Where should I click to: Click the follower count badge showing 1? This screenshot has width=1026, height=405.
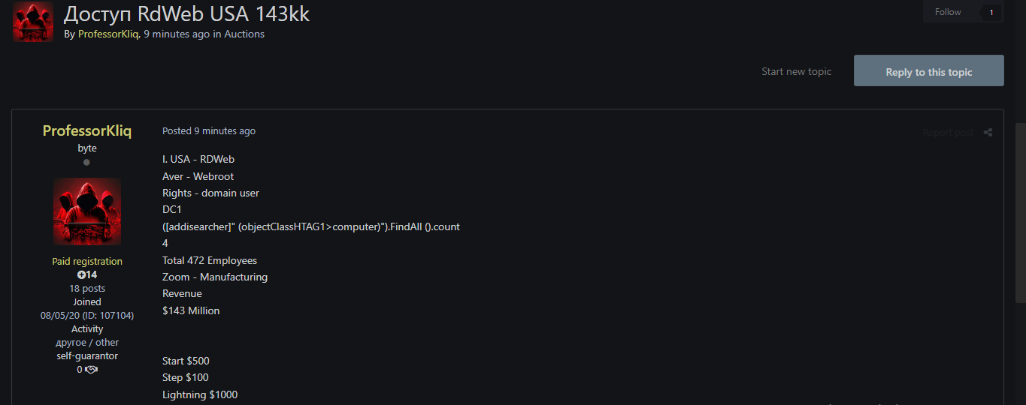click(991, 12)
